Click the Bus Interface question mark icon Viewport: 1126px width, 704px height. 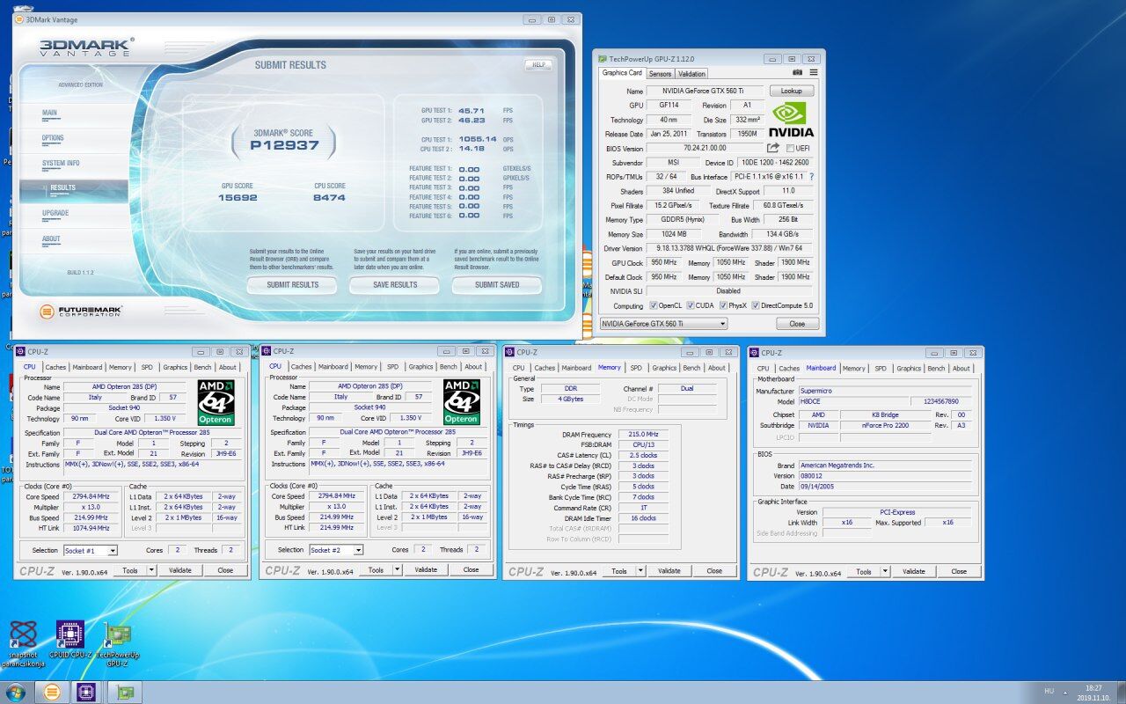click(811, 177)
